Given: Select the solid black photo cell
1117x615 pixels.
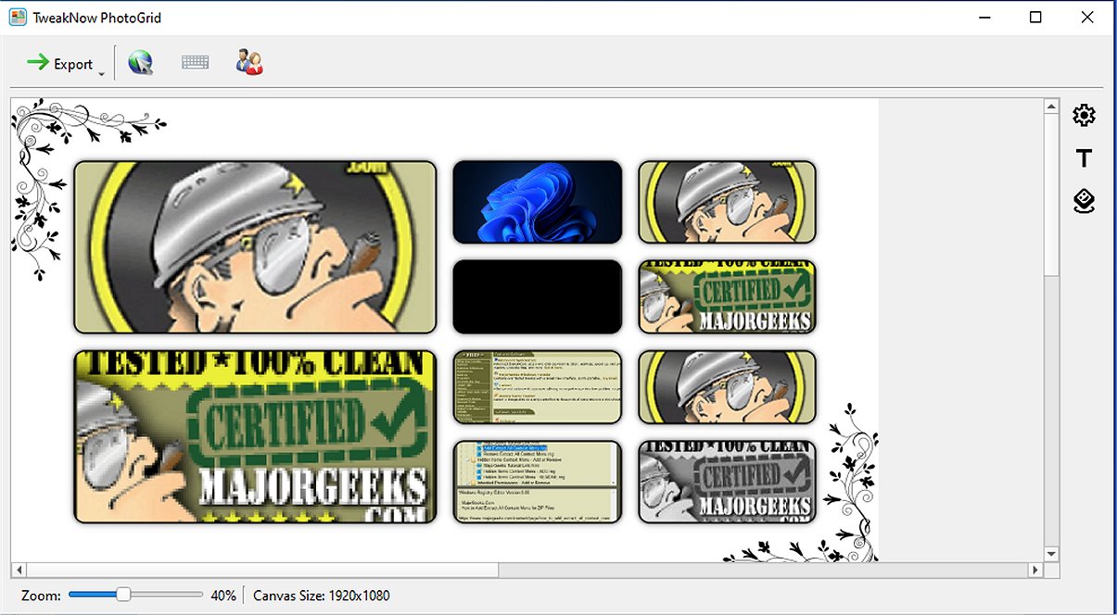Looking at the screenshot, I should 537,296.
